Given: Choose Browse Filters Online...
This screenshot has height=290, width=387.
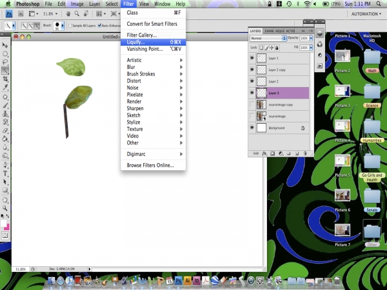Looking at the screenshot, I should (153, 165).
